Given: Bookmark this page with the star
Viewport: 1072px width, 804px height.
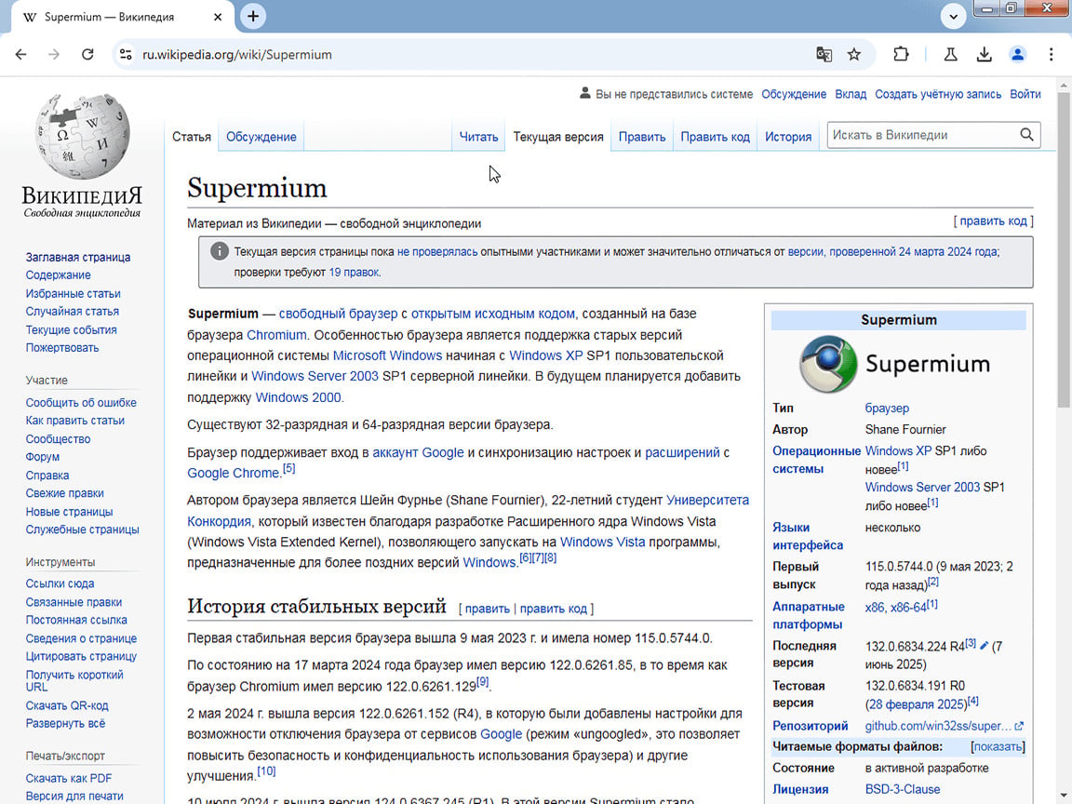Looking at the screenshot, I should (x=854, y=55).
